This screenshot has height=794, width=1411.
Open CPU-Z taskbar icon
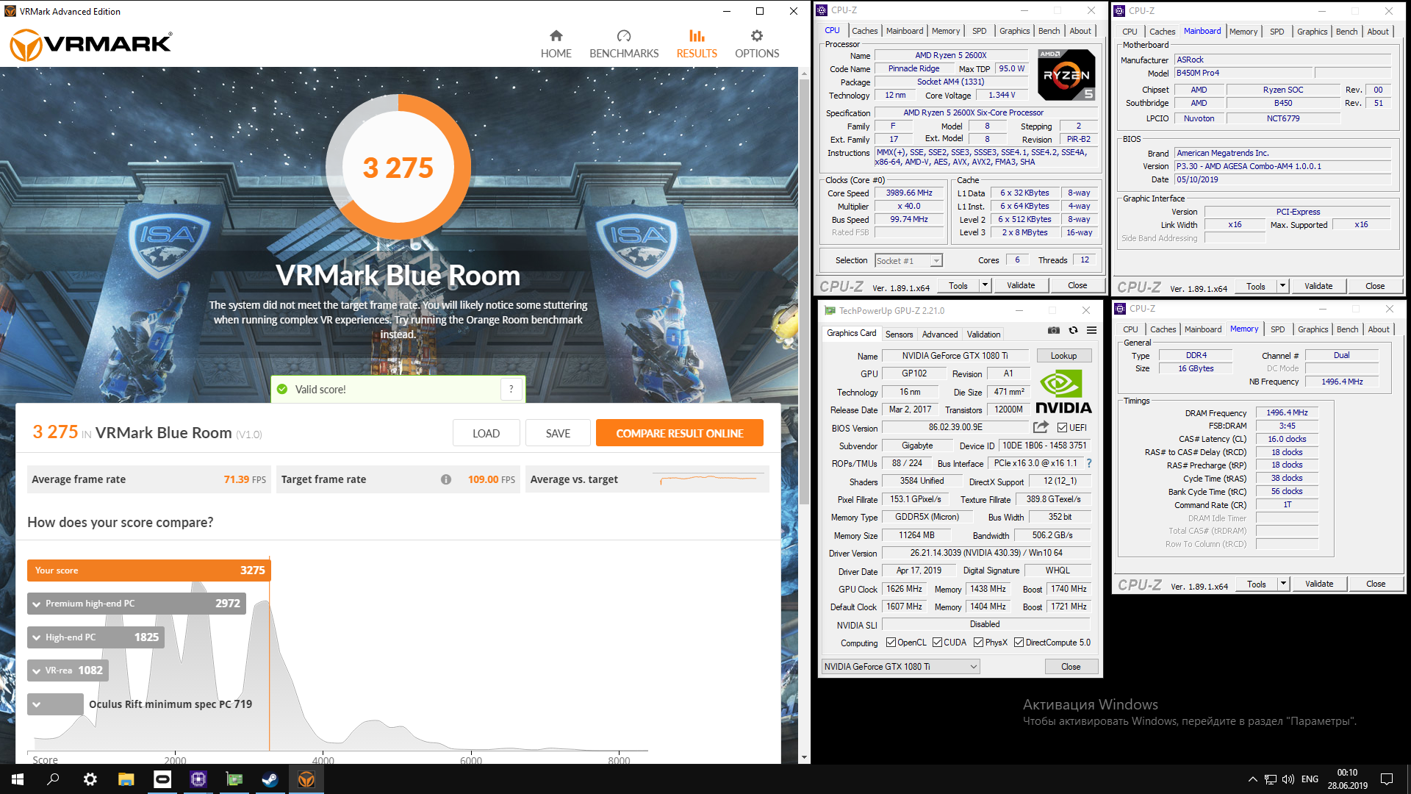198,779
